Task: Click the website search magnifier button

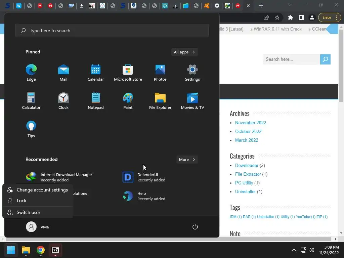Action: coord(325,59)
